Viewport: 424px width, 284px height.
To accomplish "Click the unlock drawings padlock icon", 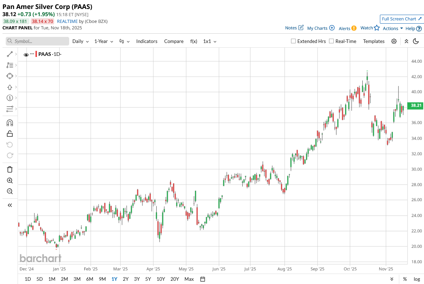I will [x=10, y=134].
